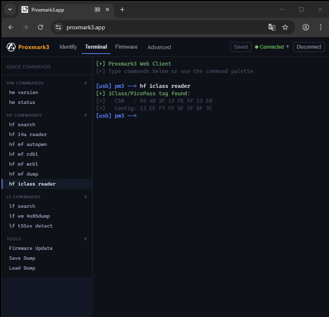
Task: Run the hf mf dump command
Action: click(47, 174)
